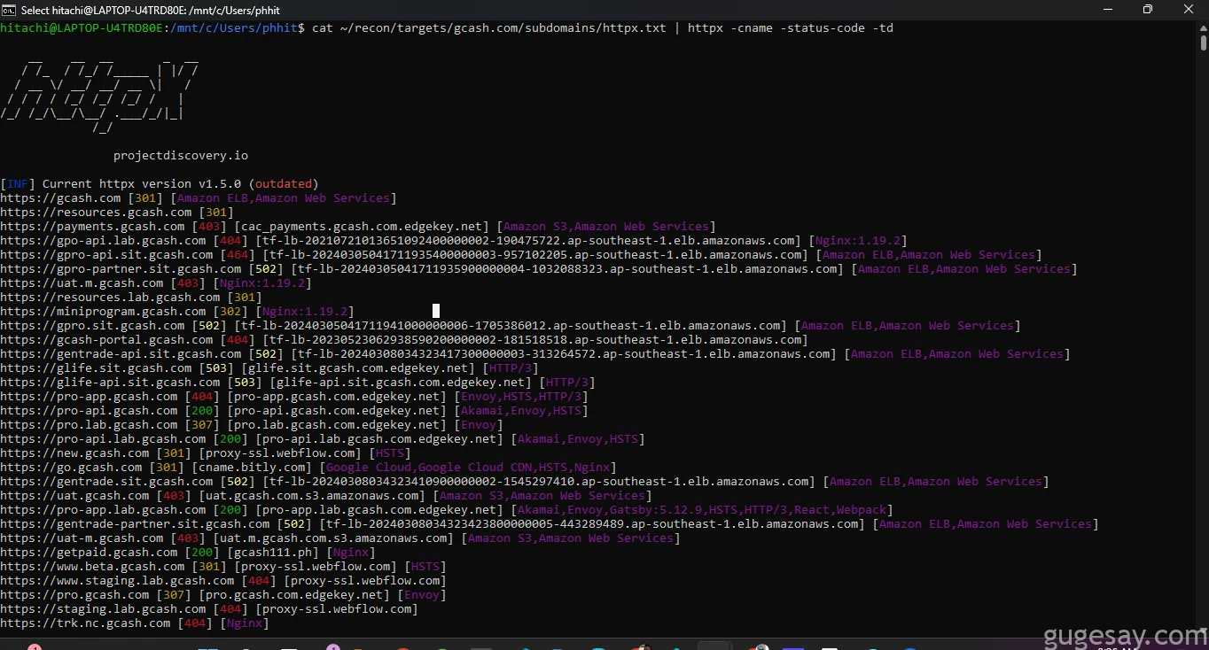Viewport: 1209px width, 650px height.
Task: Click 'cac_payments.gcash.com.edgekey.net' CNAME
Action: [x=362, y=226]
